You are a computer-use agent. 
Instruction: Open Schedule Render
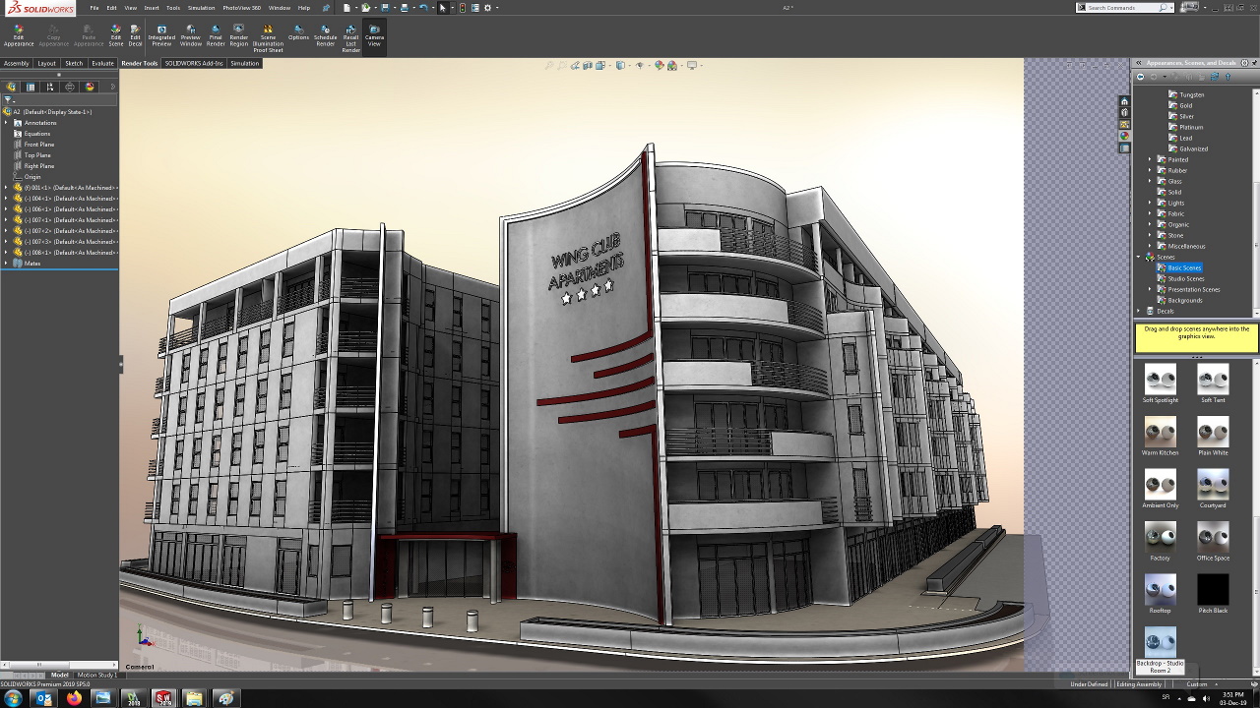tap(325, 35)
